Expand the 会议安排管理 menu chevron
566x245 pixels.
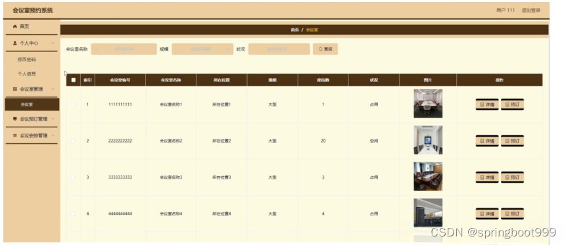[x=53, y=136]
